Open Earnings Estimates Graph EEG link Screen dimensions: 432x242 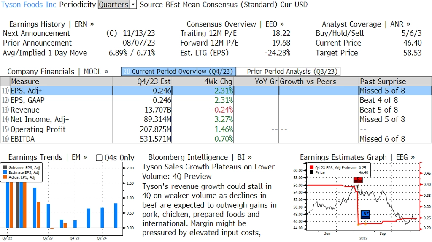click(x=357, y=158)
